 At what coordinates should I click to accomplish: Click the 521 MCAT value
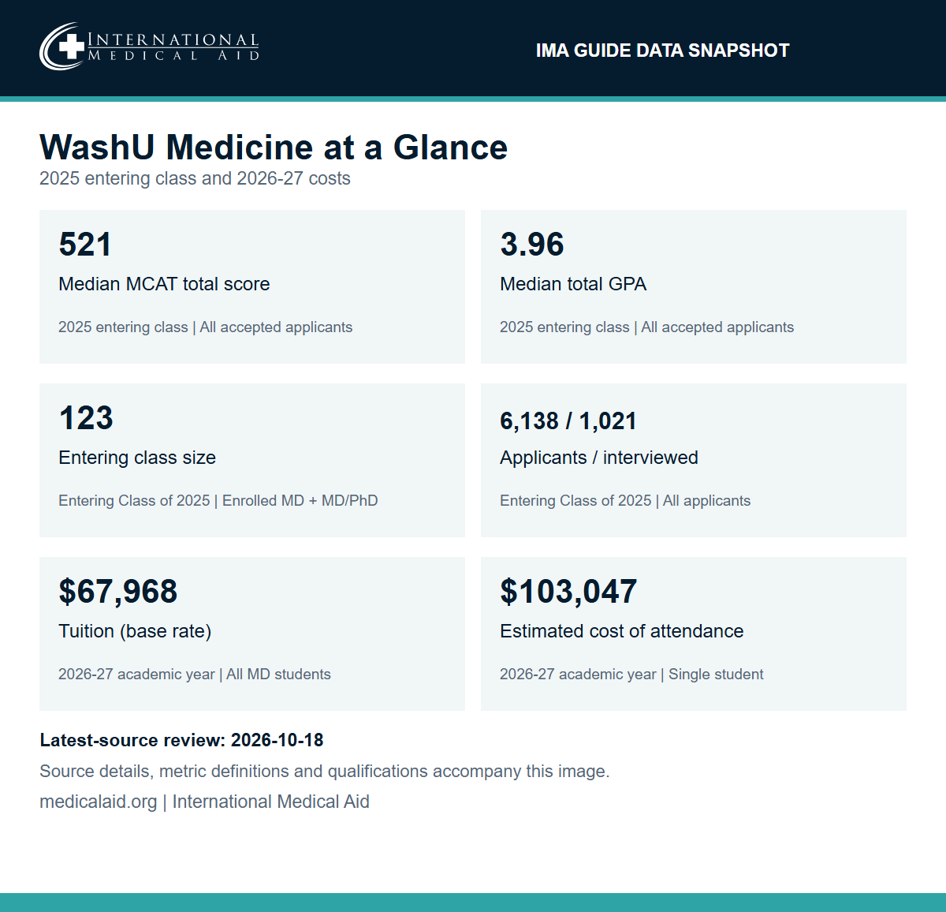(x=85, y=245)
